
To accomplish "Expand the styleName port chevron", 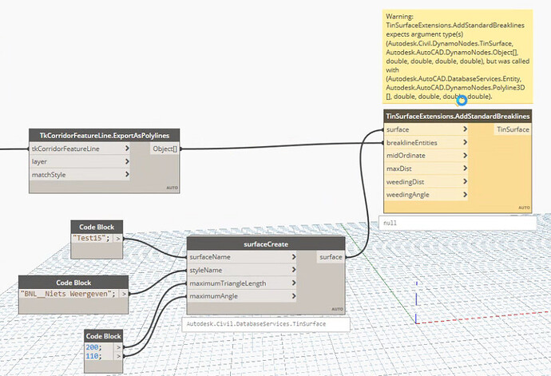I will pos(293,270).
